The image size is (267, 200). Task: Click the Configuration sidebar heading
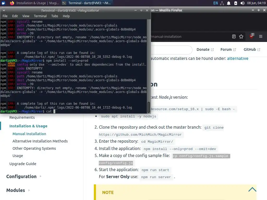21,177
